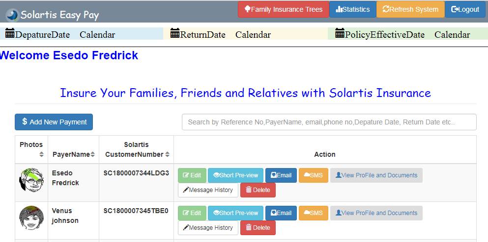Click the ReturnDate calendar icon
Viewport: 488px width, 242px height.
[175, 33]
